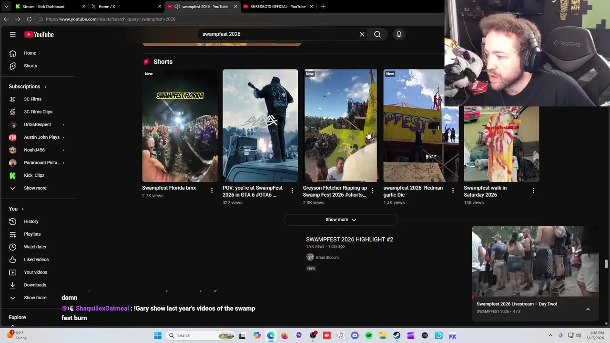This screenshot has height=343, width=610.
Task: Click the Swampfest 2026 Livestream miniplayer video
Action: point(535,261)
